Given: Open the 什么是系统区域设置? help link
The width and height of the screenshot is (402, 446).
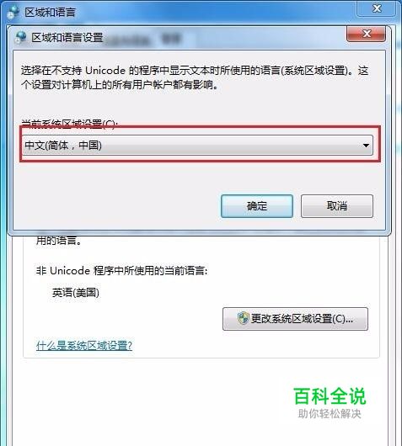Looking at the screenshot, I should pos(84,345).
